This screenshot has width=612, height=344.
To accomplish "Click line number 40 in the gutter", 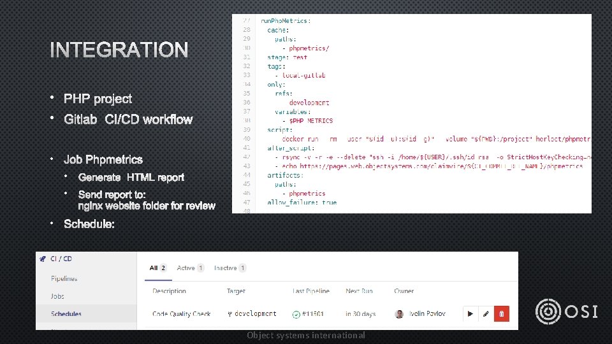I will (x=247, y=138).
